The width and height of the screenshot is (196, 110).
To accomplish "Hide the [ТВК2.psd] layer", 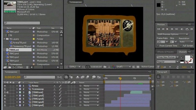I will (5, 99).
